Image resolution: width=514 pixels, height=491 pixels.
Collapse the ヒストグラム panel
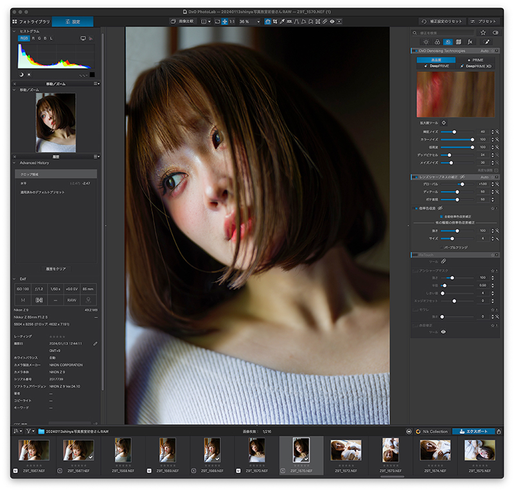pos(15,31)
